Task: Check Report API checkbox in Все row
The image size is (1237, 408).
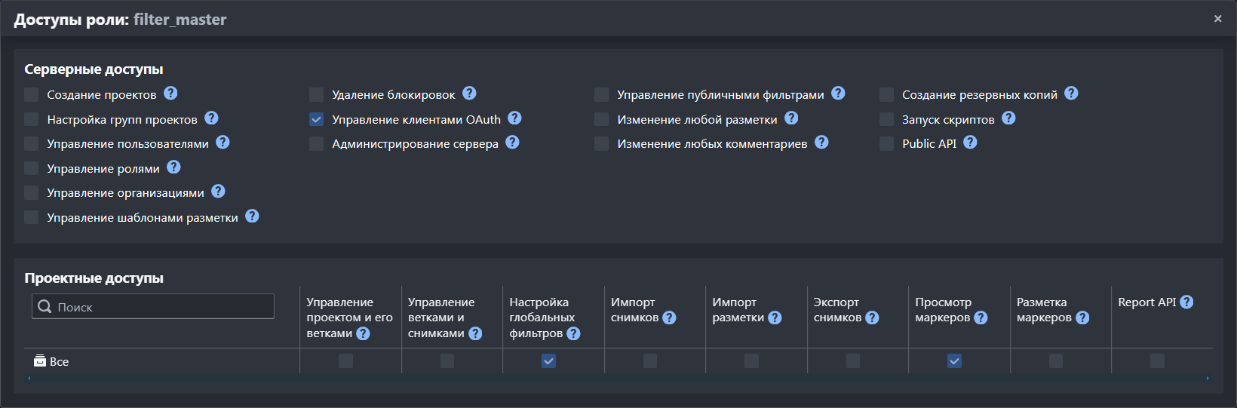Action: point(1157,361)
